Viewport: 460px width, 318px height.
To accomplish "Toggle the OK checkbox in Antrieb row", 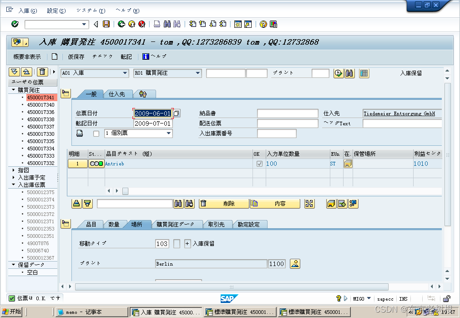I will [259, 164].
